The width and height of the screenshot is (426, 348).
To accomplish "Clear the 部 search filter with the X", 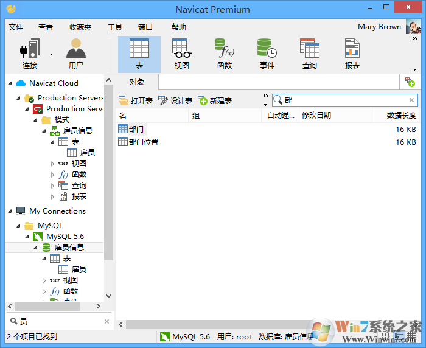I will point(412,100).
